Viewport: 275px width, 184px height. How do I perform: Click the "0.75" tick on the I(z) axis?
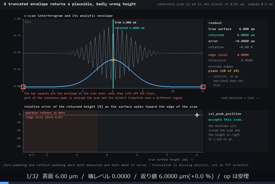pyautogui.click(x=17, y=36)
